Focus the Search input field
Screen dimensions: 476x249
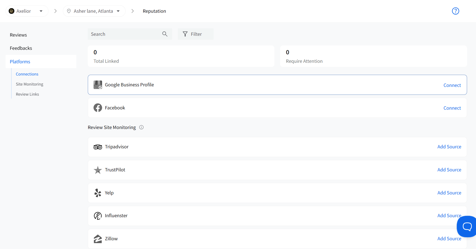click(124, 34)
